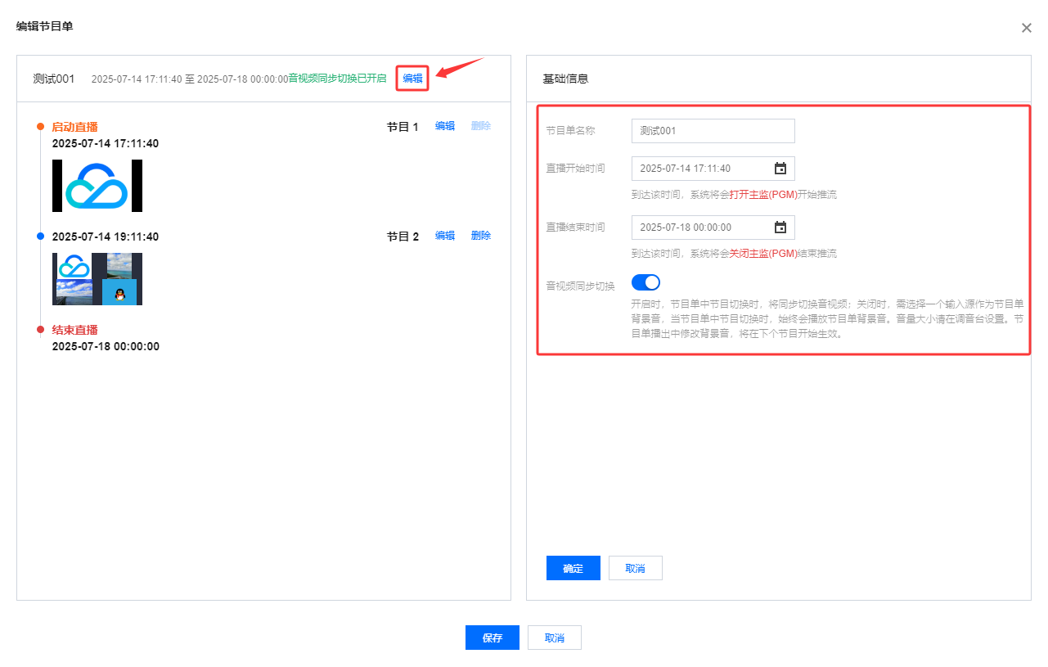Open the 节目 2 four-image thumbnail

point(97,279)
